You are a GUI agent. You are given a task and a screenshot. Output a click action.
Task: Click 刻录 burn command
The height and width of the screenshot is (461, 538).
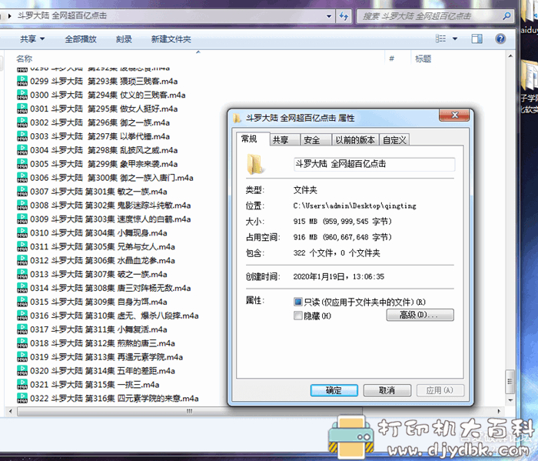tap(124, 39)
